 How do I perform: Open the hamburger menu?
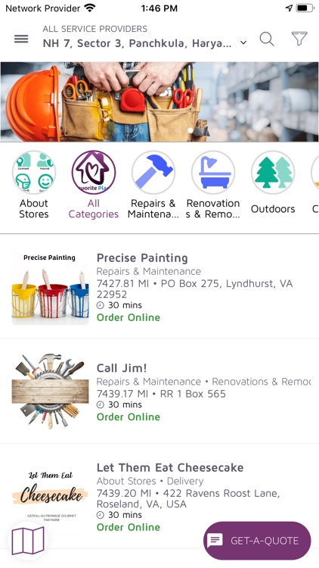[21, 39]
